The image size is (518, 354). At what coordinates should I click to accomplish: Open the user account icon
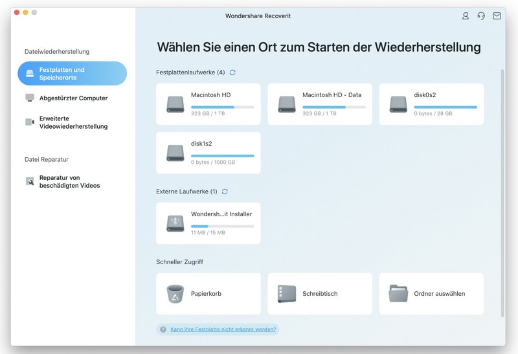(465, 16)
